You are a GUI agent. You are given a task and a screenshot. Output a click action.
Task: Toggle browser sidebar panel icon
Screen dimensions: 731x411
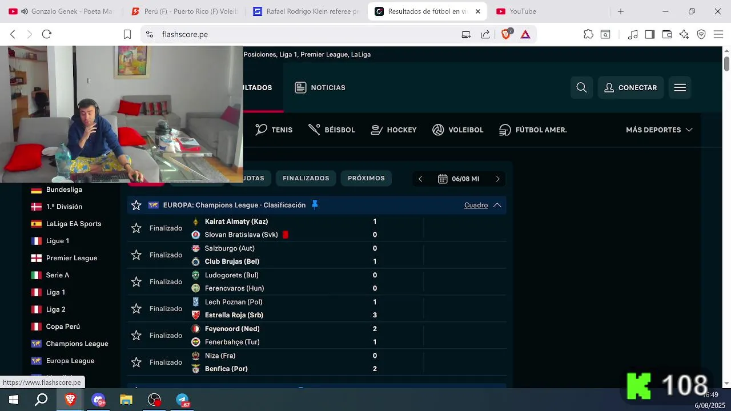(x=649, y=34)
